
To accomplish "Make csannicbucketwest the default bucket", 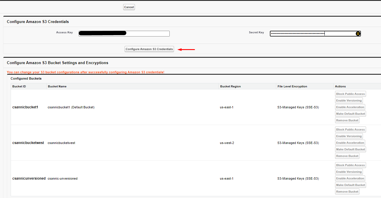I will [350, 149].
